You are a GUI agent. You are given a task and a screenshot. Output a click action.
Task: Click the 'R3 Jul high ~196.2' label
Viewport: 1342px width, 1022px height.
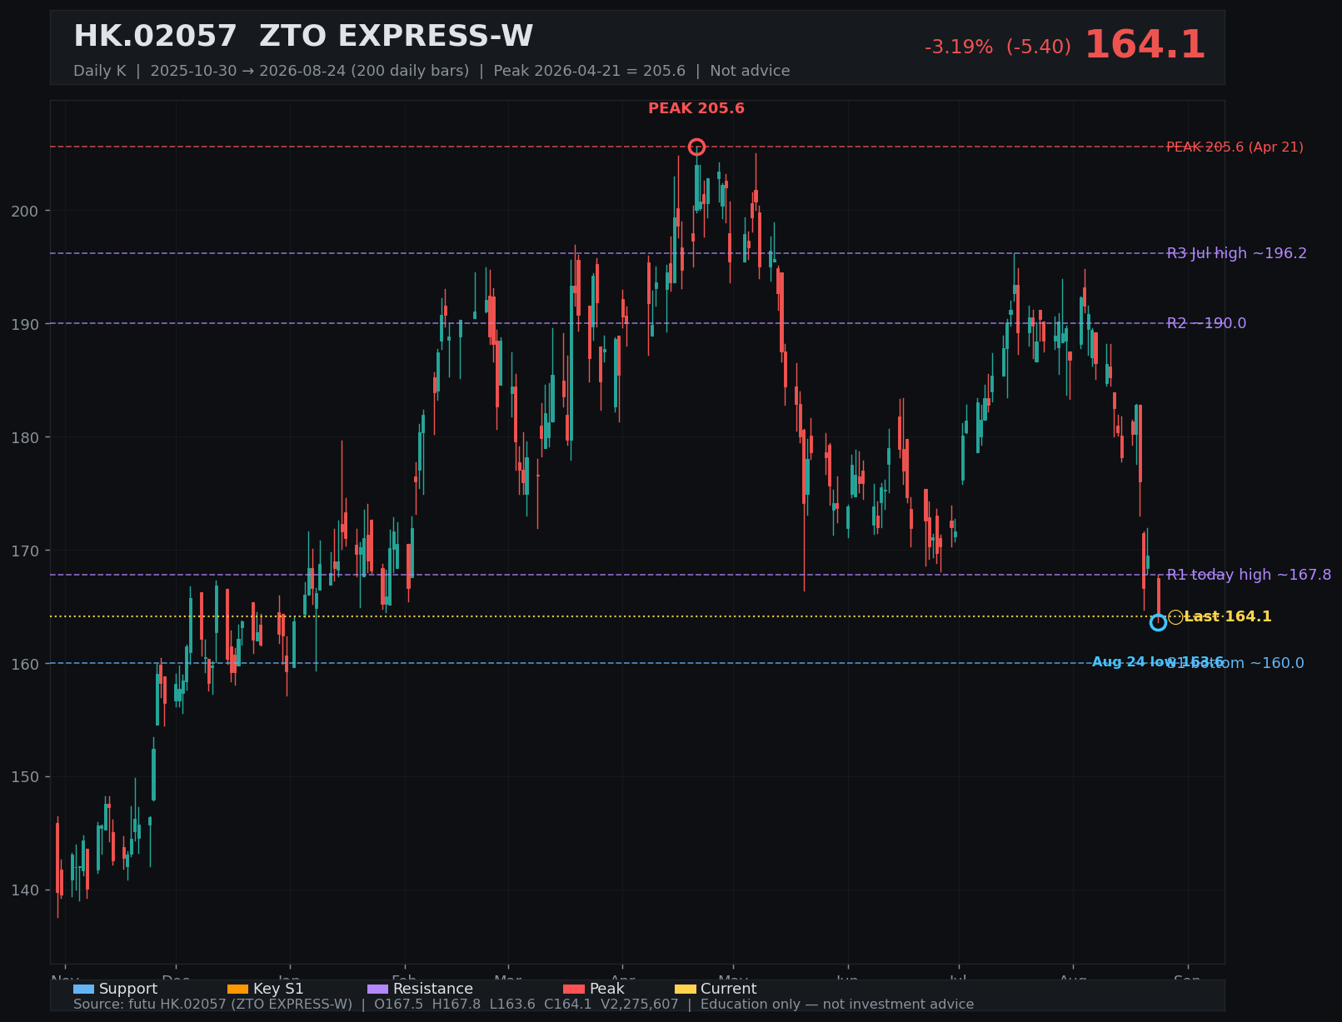(x=1237, y=253)
